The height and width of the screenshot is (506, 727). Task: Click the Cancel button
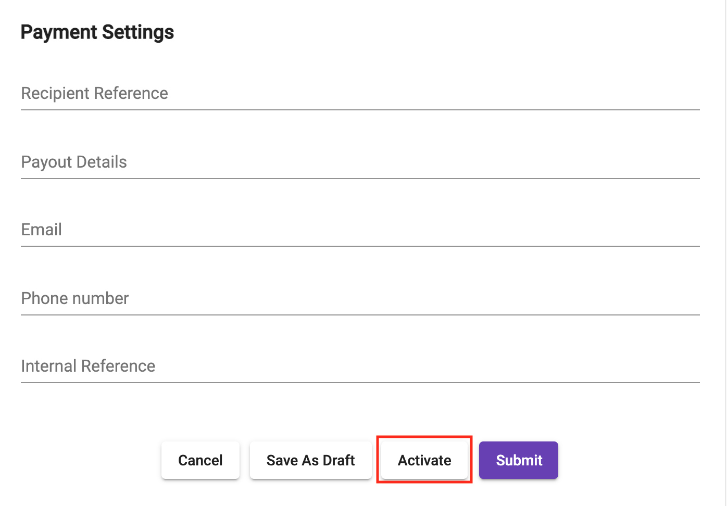[200, 460]
